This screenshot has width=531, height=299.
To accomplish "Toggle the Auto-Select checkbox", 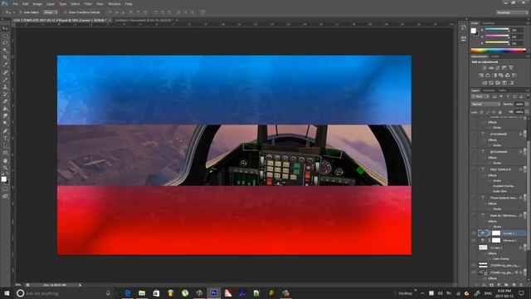I will [20, 12].
